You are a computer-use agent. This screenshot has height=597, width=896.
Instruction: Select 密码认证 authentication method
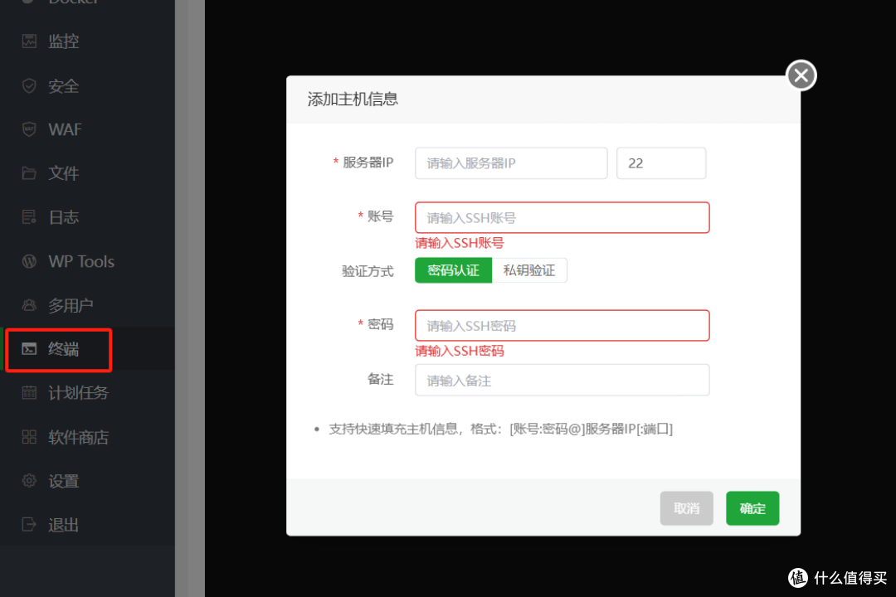coord(453,270)
